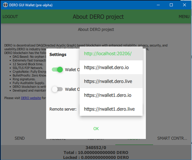Maximize the DERO GUI Wallet window

[x=171, y=5]
